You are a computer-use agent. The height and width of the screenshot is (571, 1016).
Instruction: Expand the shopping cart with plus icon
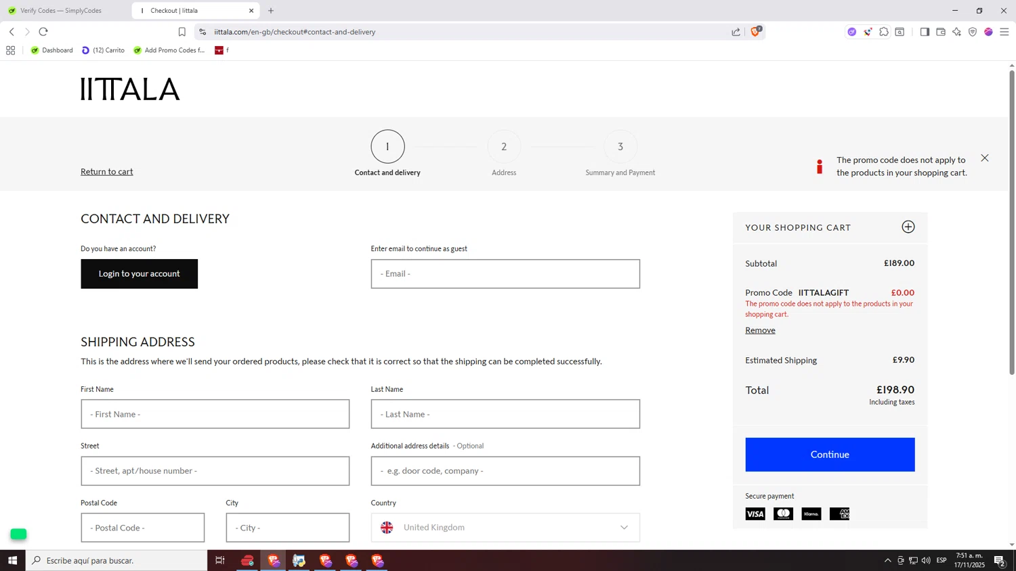click(x=908, y=227)
